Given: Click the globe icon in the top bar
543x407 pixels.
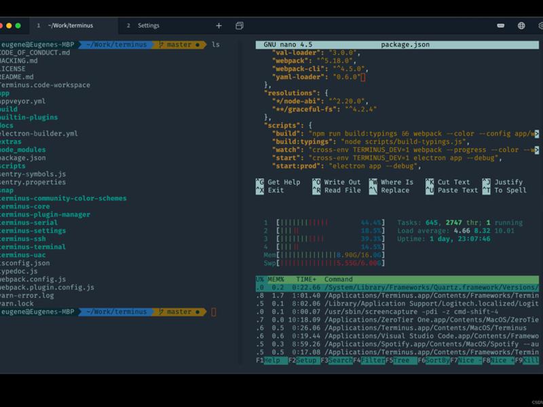Looking at the screenshot, I should tap(521, 26).
